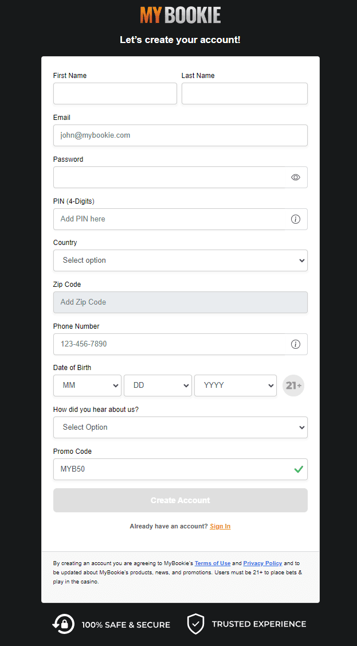Open the Privacy Policy link
The width and height of the screenshot is (357, 646).
[x=262, y=563]
